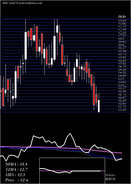Click the '50MA : 13.8' reading
This screenshot has width=131, height=184.
16,164
